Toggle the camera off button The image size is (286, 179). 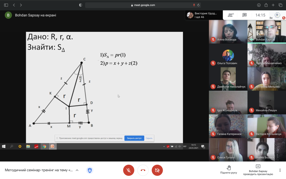[x=157, y=170]
